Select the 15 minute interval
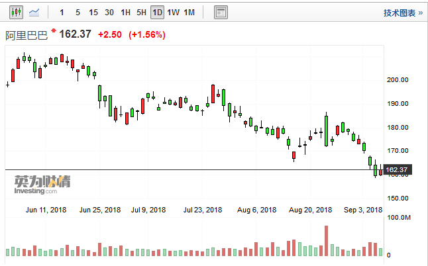The image size is (428, 266). coord(93,13)
